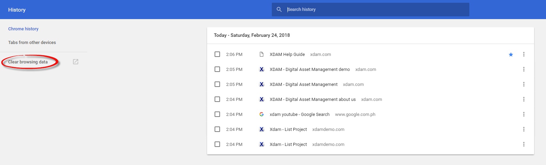The image size is (546, 165).
Task: Click the X favicon of Digital Asset Management demo
Action: pos(262,70)
